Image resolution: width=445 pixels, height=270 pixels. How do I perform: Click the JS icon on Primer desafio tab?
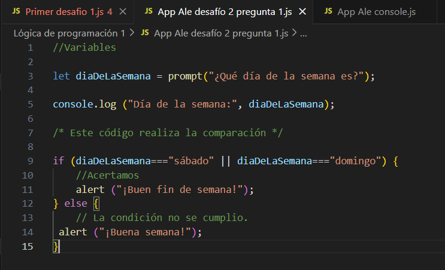tap(16, 12)
